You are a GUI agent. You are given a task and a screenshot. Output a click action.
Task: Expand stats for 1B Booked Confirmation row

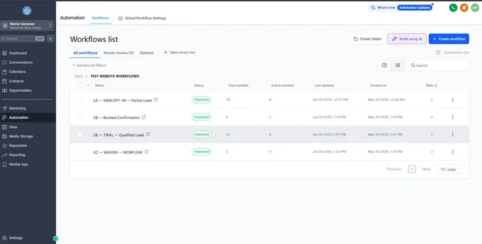(432, 117)
